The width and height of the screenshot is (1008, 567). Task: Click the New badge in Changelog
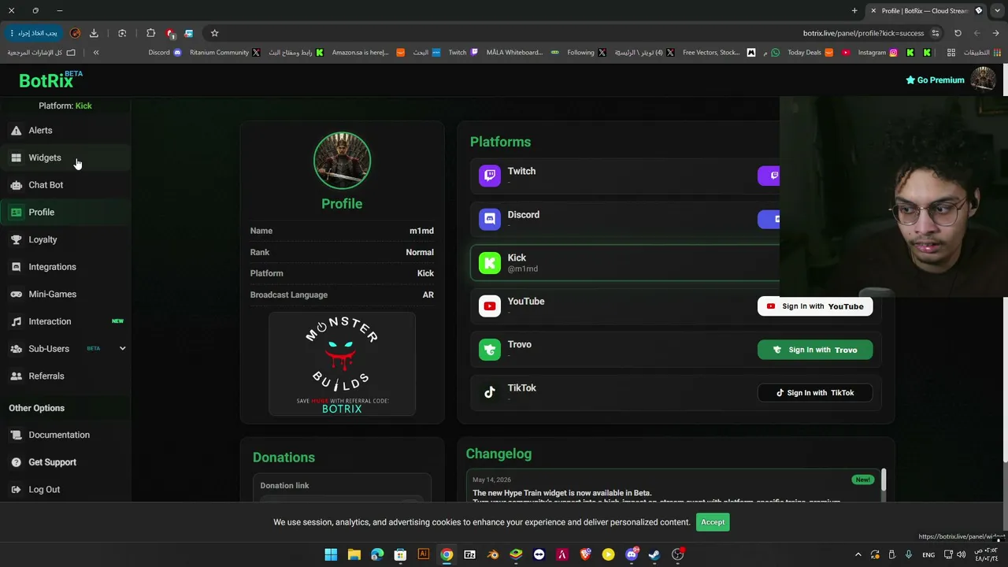click(862, 480)
